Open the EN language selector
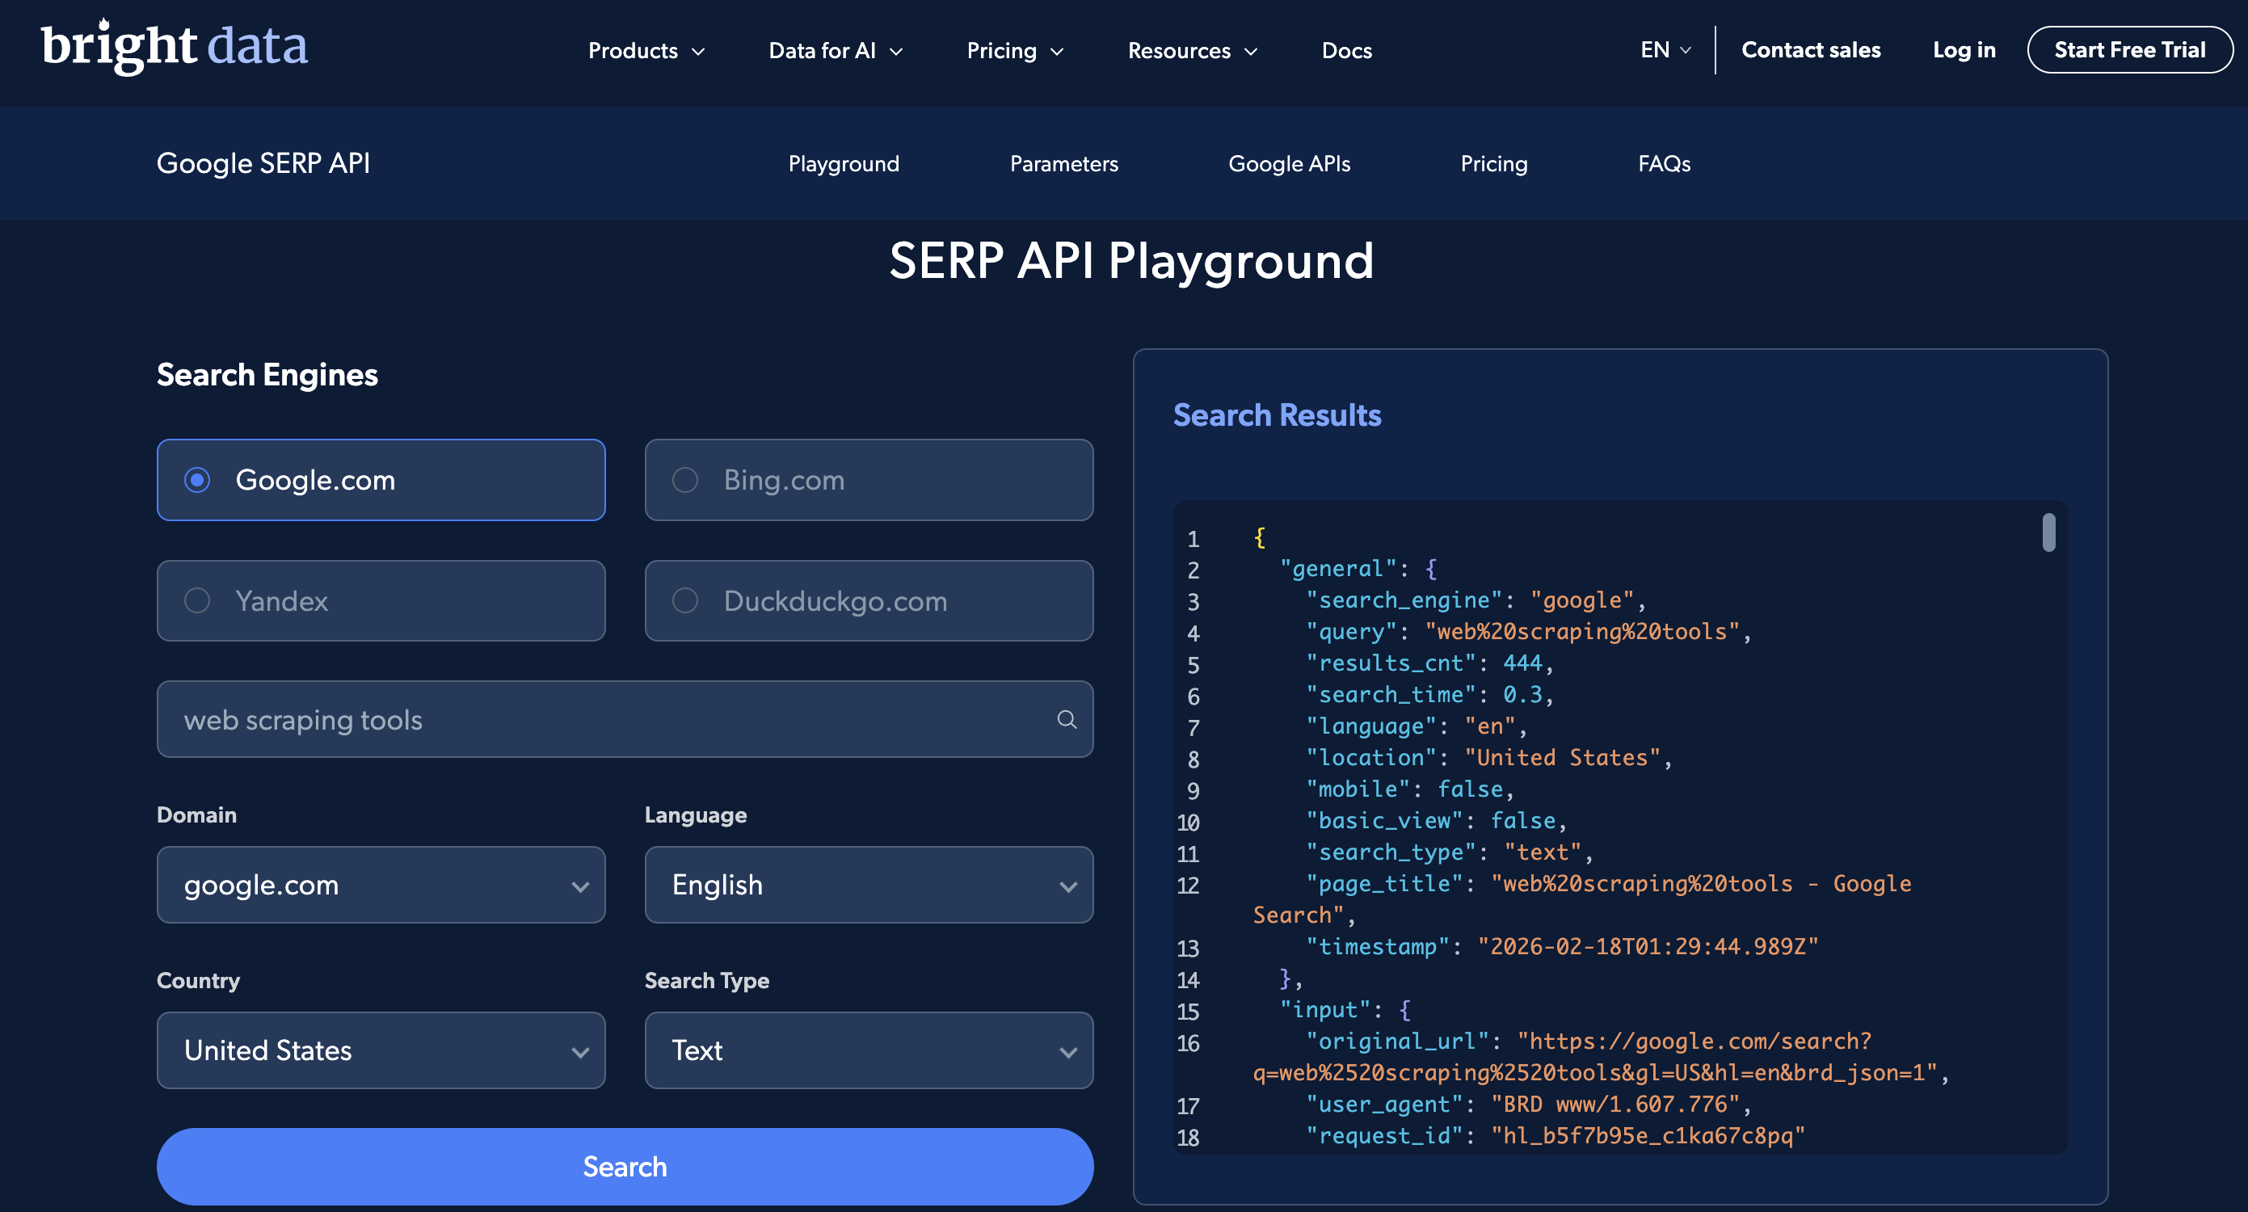 tap(1663, 50)
